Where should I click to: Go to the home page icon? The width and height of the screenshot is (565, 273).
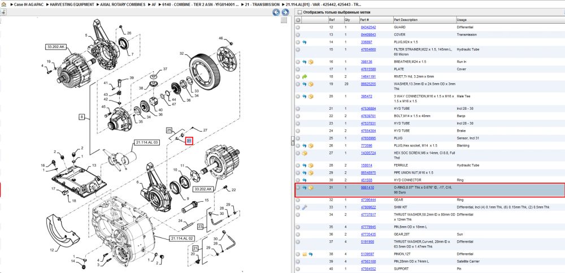(3, 5)
